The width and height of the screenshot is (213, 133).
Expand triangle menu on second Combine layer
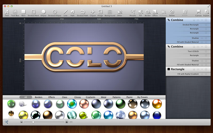pyautogui.click(x=202, y=47)
